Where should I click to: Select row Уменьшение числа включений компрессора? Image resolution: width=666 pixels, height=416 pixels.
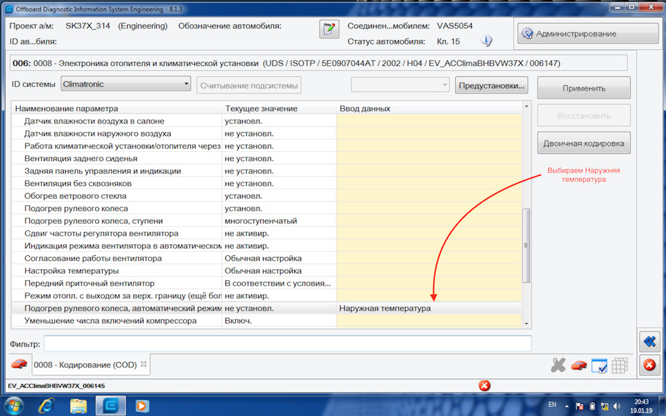click(x=266, y=320)
